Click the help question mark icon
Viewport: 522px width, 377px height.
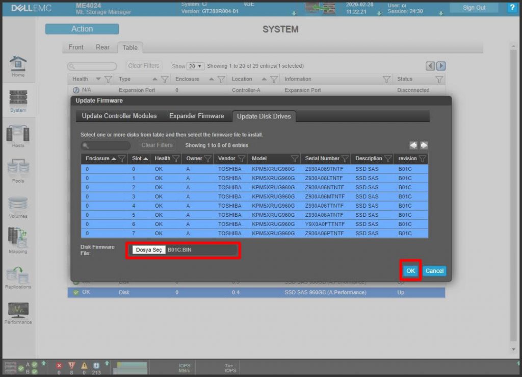(512, 7)
